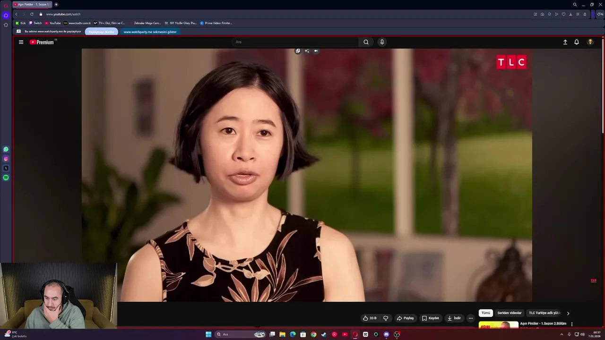Select the TLC Turkiye adlı yükle chip
This screenshot has height=340, width=605.
pos(544,313)
